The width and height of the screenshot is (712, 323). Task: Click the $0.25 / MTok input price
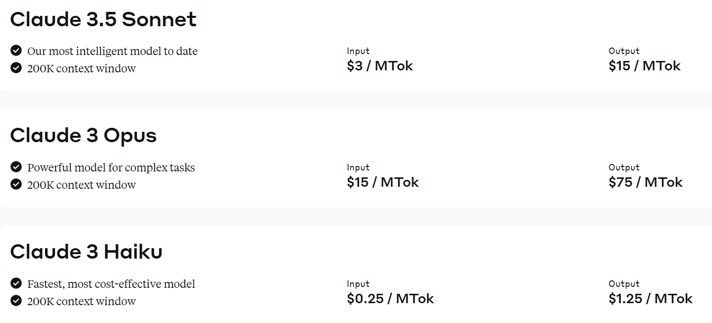click(x=390, y=299)
